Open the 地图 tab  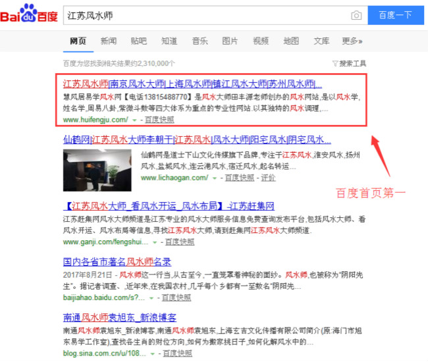[291, 41]
